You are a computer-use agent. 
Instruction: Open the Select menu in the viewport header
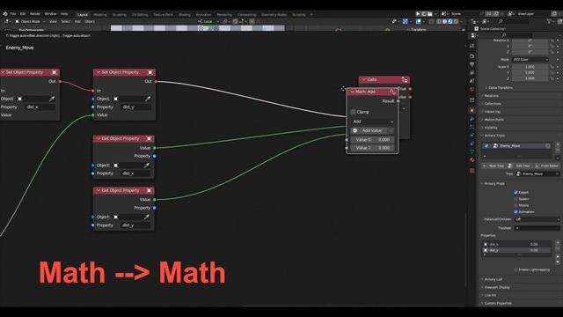[x=65, y=21]
